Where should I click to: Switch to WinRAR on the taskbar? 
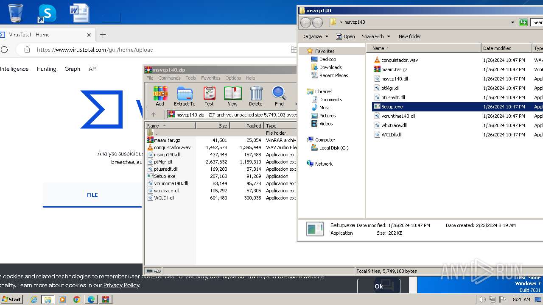click(x=106, y=299)
